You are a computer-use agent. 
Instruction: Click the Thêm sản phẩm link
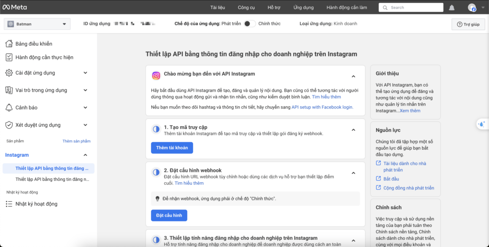click(x=76, y=141)
